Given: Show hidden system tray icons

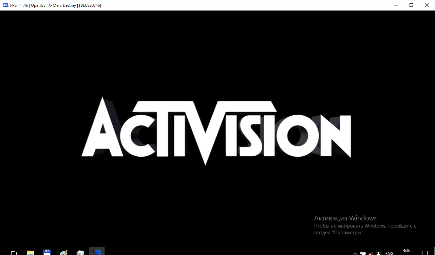Looking at the screenshot, I should click(355, 253).
